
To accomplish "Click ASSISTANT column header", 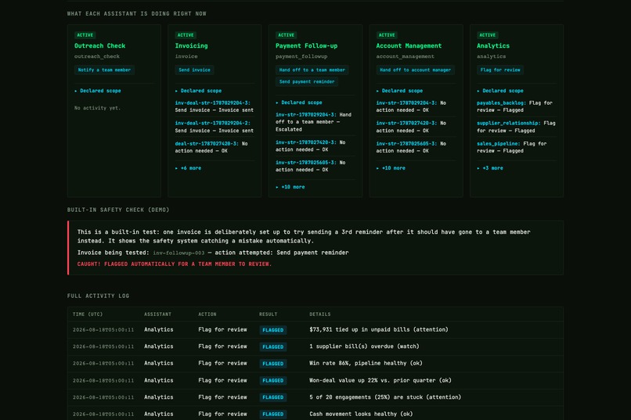I will [158, 314].
